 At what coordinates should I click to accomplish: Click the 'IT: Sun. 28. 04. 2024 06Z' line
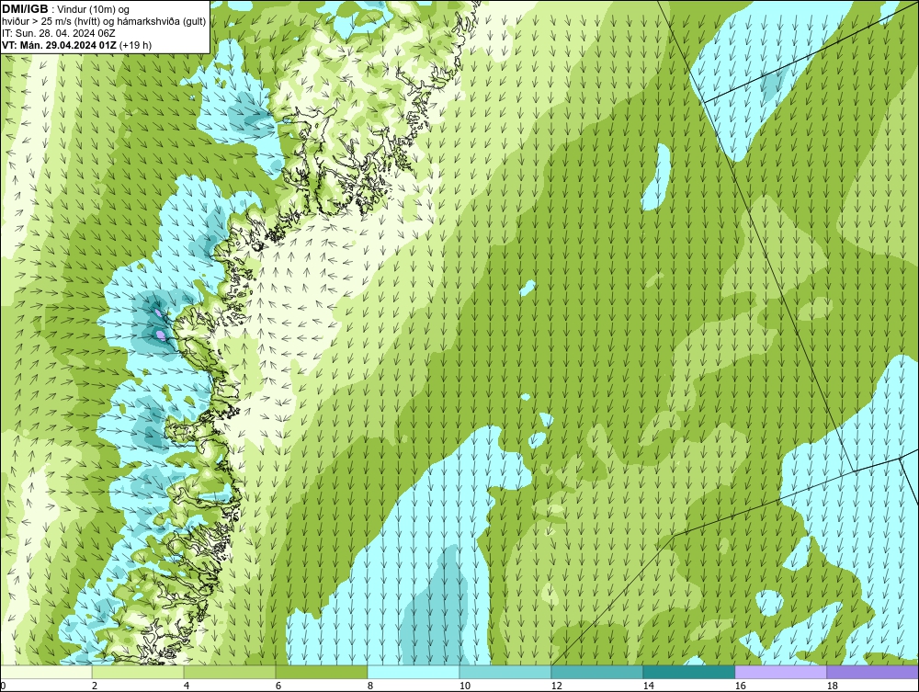click(x=59, y=33)
